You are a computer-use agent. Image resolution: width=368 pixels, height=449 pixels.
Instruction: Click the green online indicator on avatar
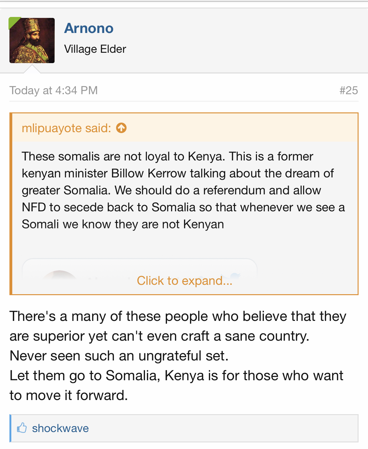tap(13, 22)
